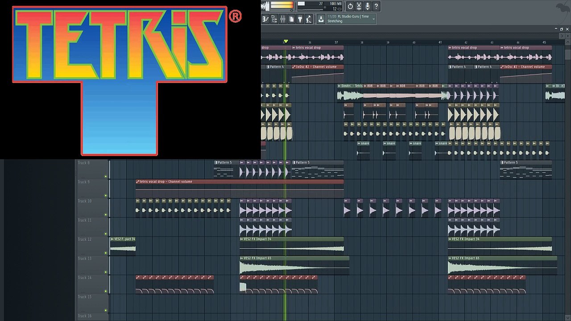Jump to bar 45 on the timeline ruler
571x321 pixels.
click(544, 42)
